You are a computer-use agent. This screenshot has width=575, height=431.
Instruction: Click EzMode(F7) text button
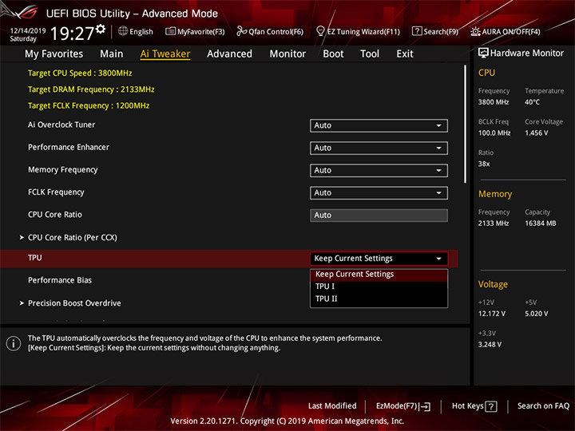point(397,406)
